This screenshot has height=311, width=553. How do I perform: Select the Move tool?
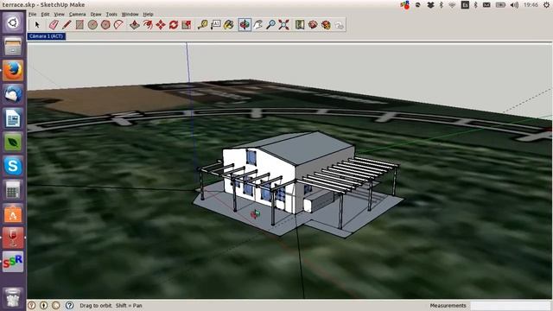[x=161, y=25]
